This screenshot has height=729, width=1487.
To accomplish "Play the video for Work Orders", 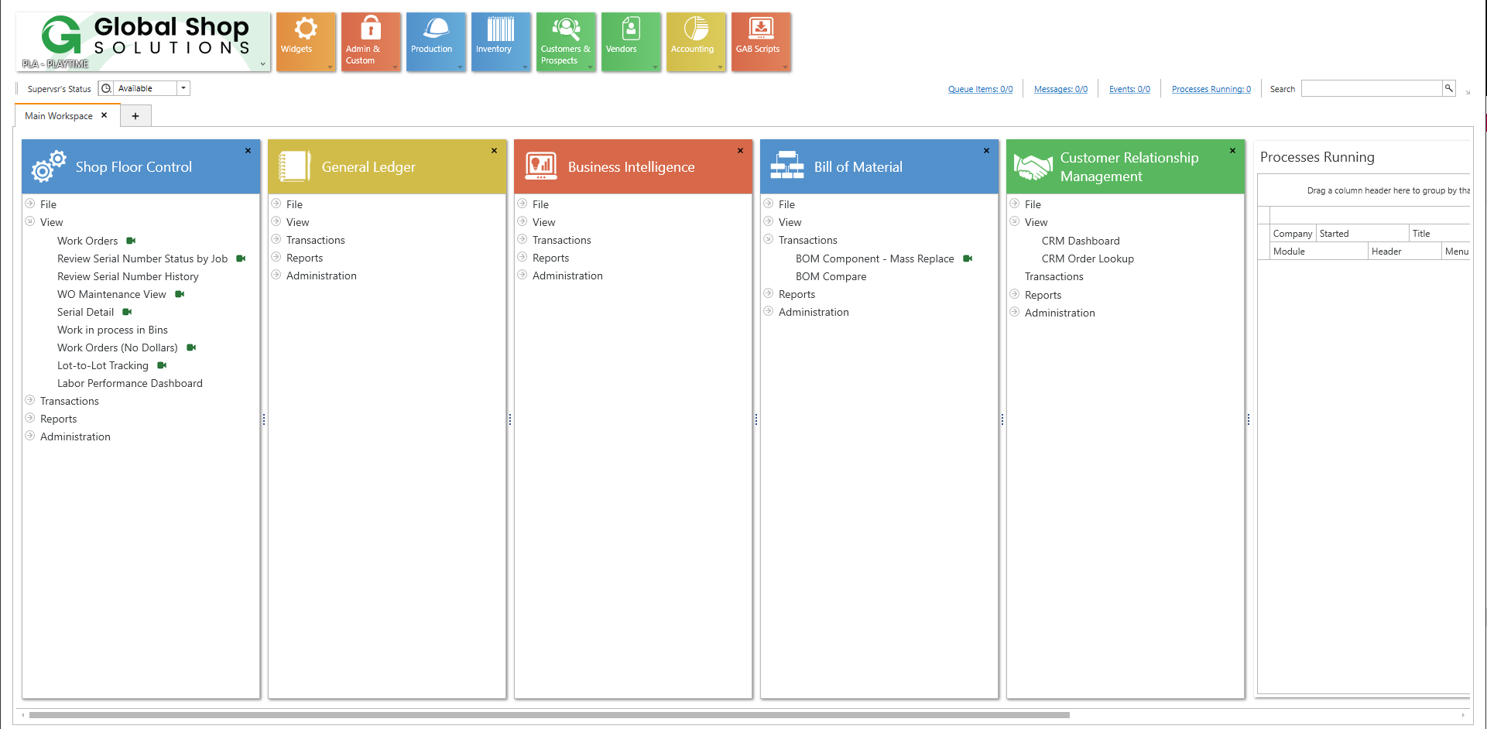I will coord(131,241).
